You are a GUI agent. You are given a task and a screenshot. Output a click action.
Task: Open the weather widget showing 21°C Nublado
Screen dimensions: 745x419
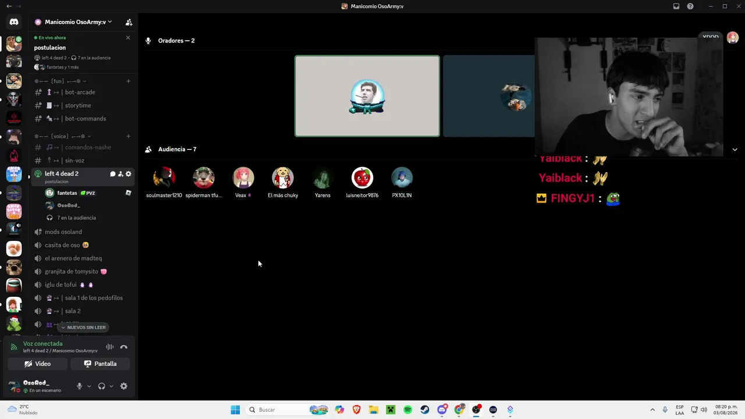[22, 410]
